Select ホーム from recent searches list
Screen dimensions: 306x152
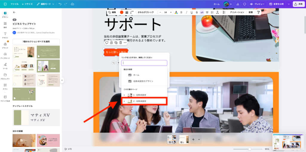136,75
